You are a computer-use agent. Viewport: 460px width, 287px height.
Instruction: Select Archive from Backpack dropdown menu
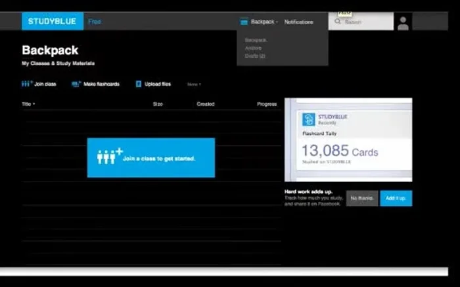[x=253, y=48]
